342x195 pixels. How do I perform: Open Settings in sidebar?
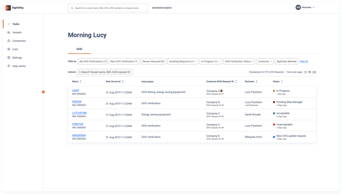tap(17, 58)
